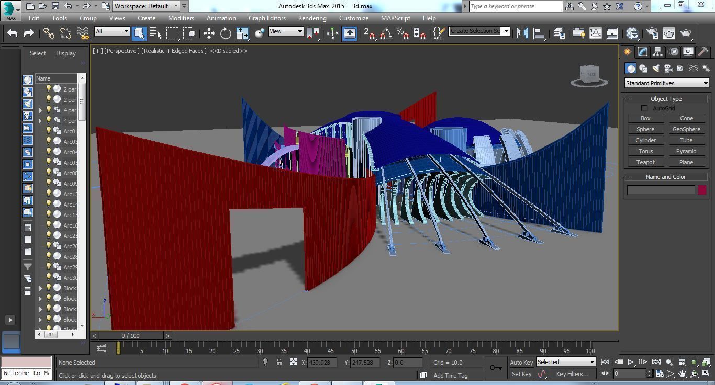
Task: Enable the AutoGrid checkbox
Action: click(x=645, y=108)
